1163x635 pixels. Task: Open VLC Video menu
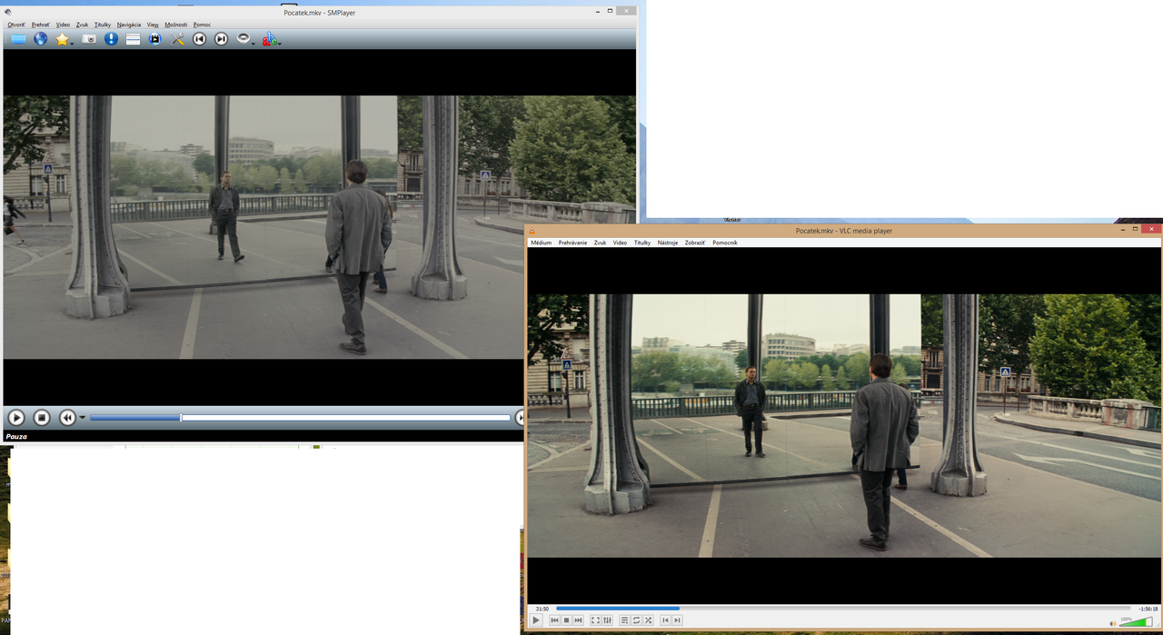coord(620,243)
